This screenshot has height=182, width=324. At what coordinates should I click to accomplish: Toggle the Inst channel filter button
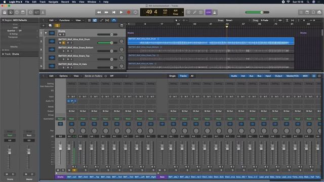click(x=243, y=76)
